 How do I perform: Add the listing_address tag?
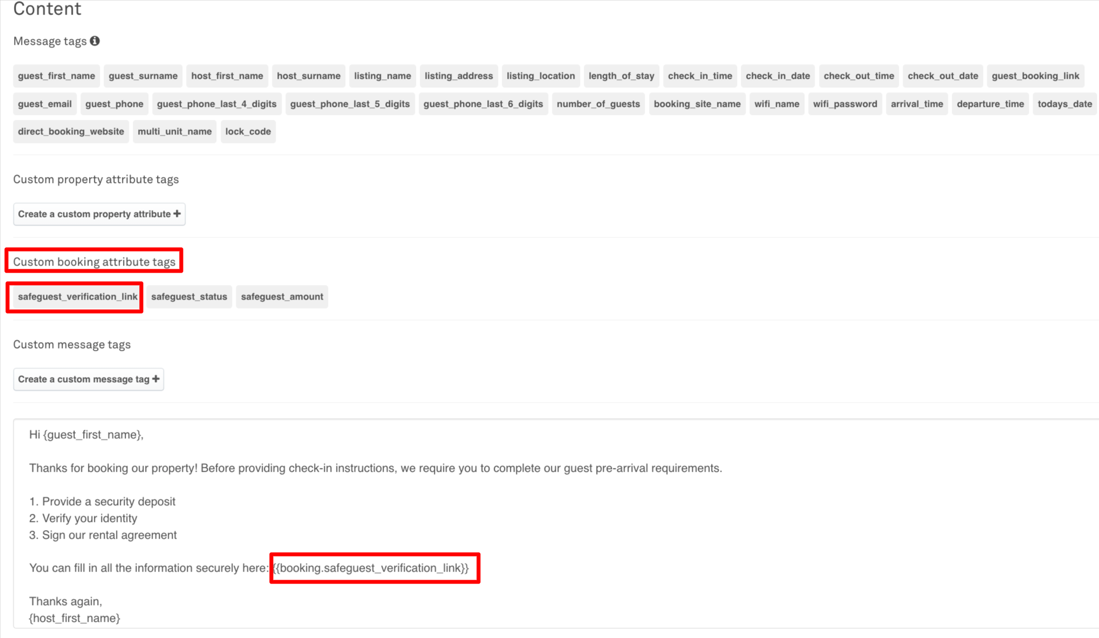click(459, 76)
